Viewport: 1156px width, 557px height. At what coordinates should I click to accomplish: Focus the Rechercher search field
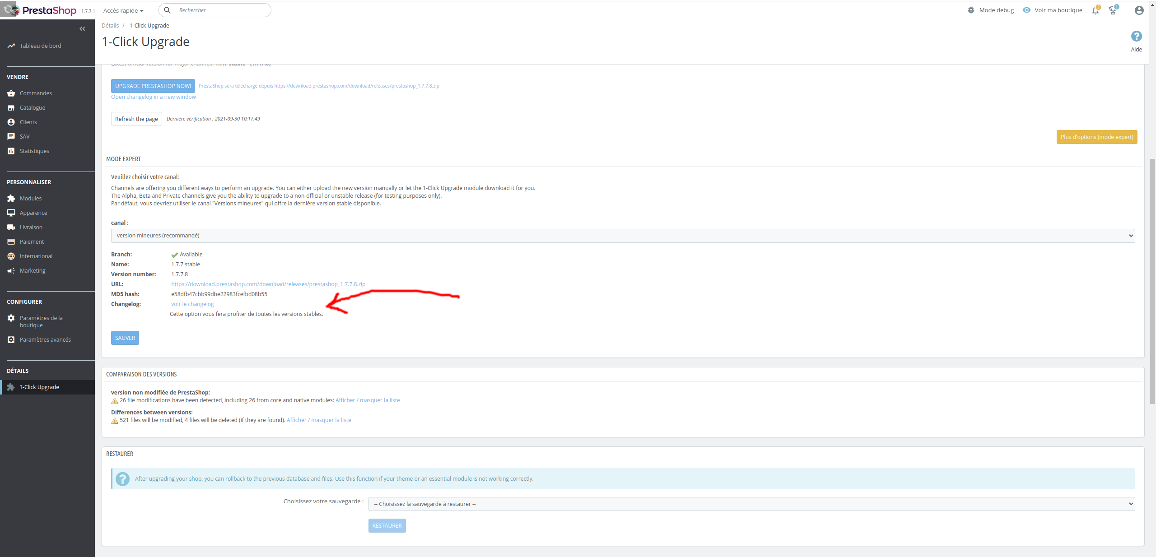215,10
